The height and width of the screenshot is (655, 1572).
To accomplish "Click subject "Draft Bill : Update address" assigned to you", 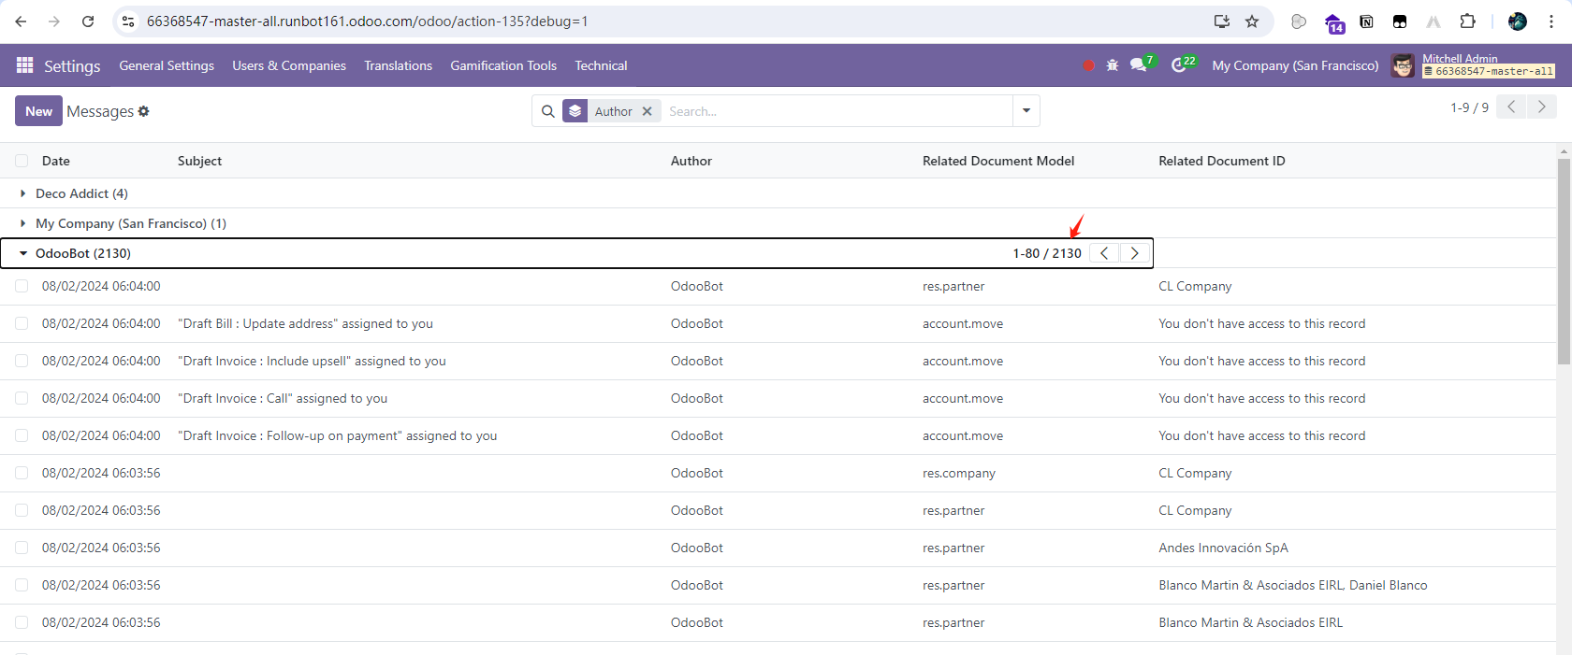I will click(306, 323).
